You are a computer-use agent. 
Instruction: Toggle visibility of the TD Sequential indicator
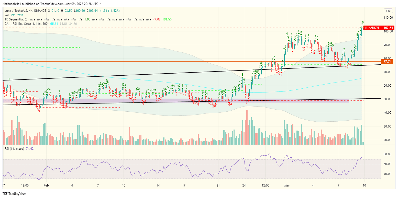15,19
